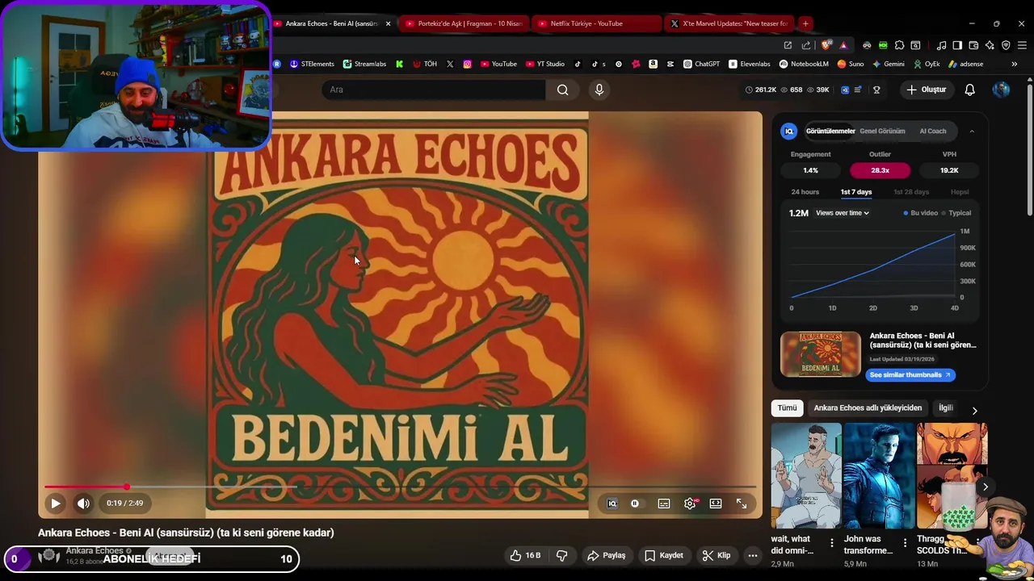
Task: Select the Tümü filter chip
Action: point(787,408)
